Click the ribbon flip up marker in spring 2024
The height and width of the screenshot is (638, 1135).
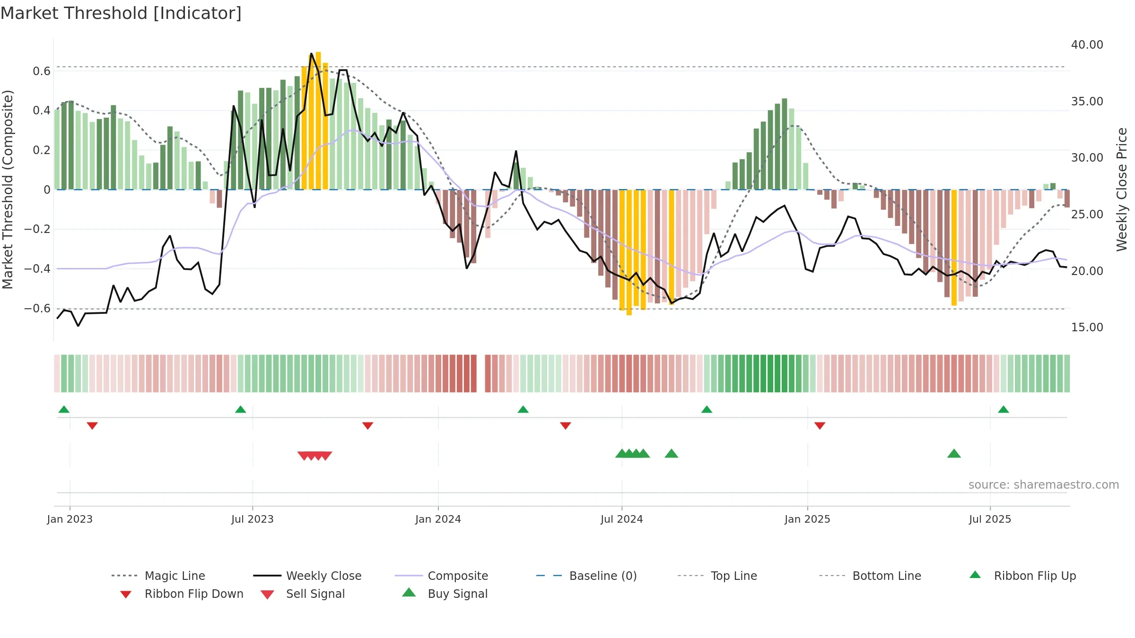[x=523, y=409]
